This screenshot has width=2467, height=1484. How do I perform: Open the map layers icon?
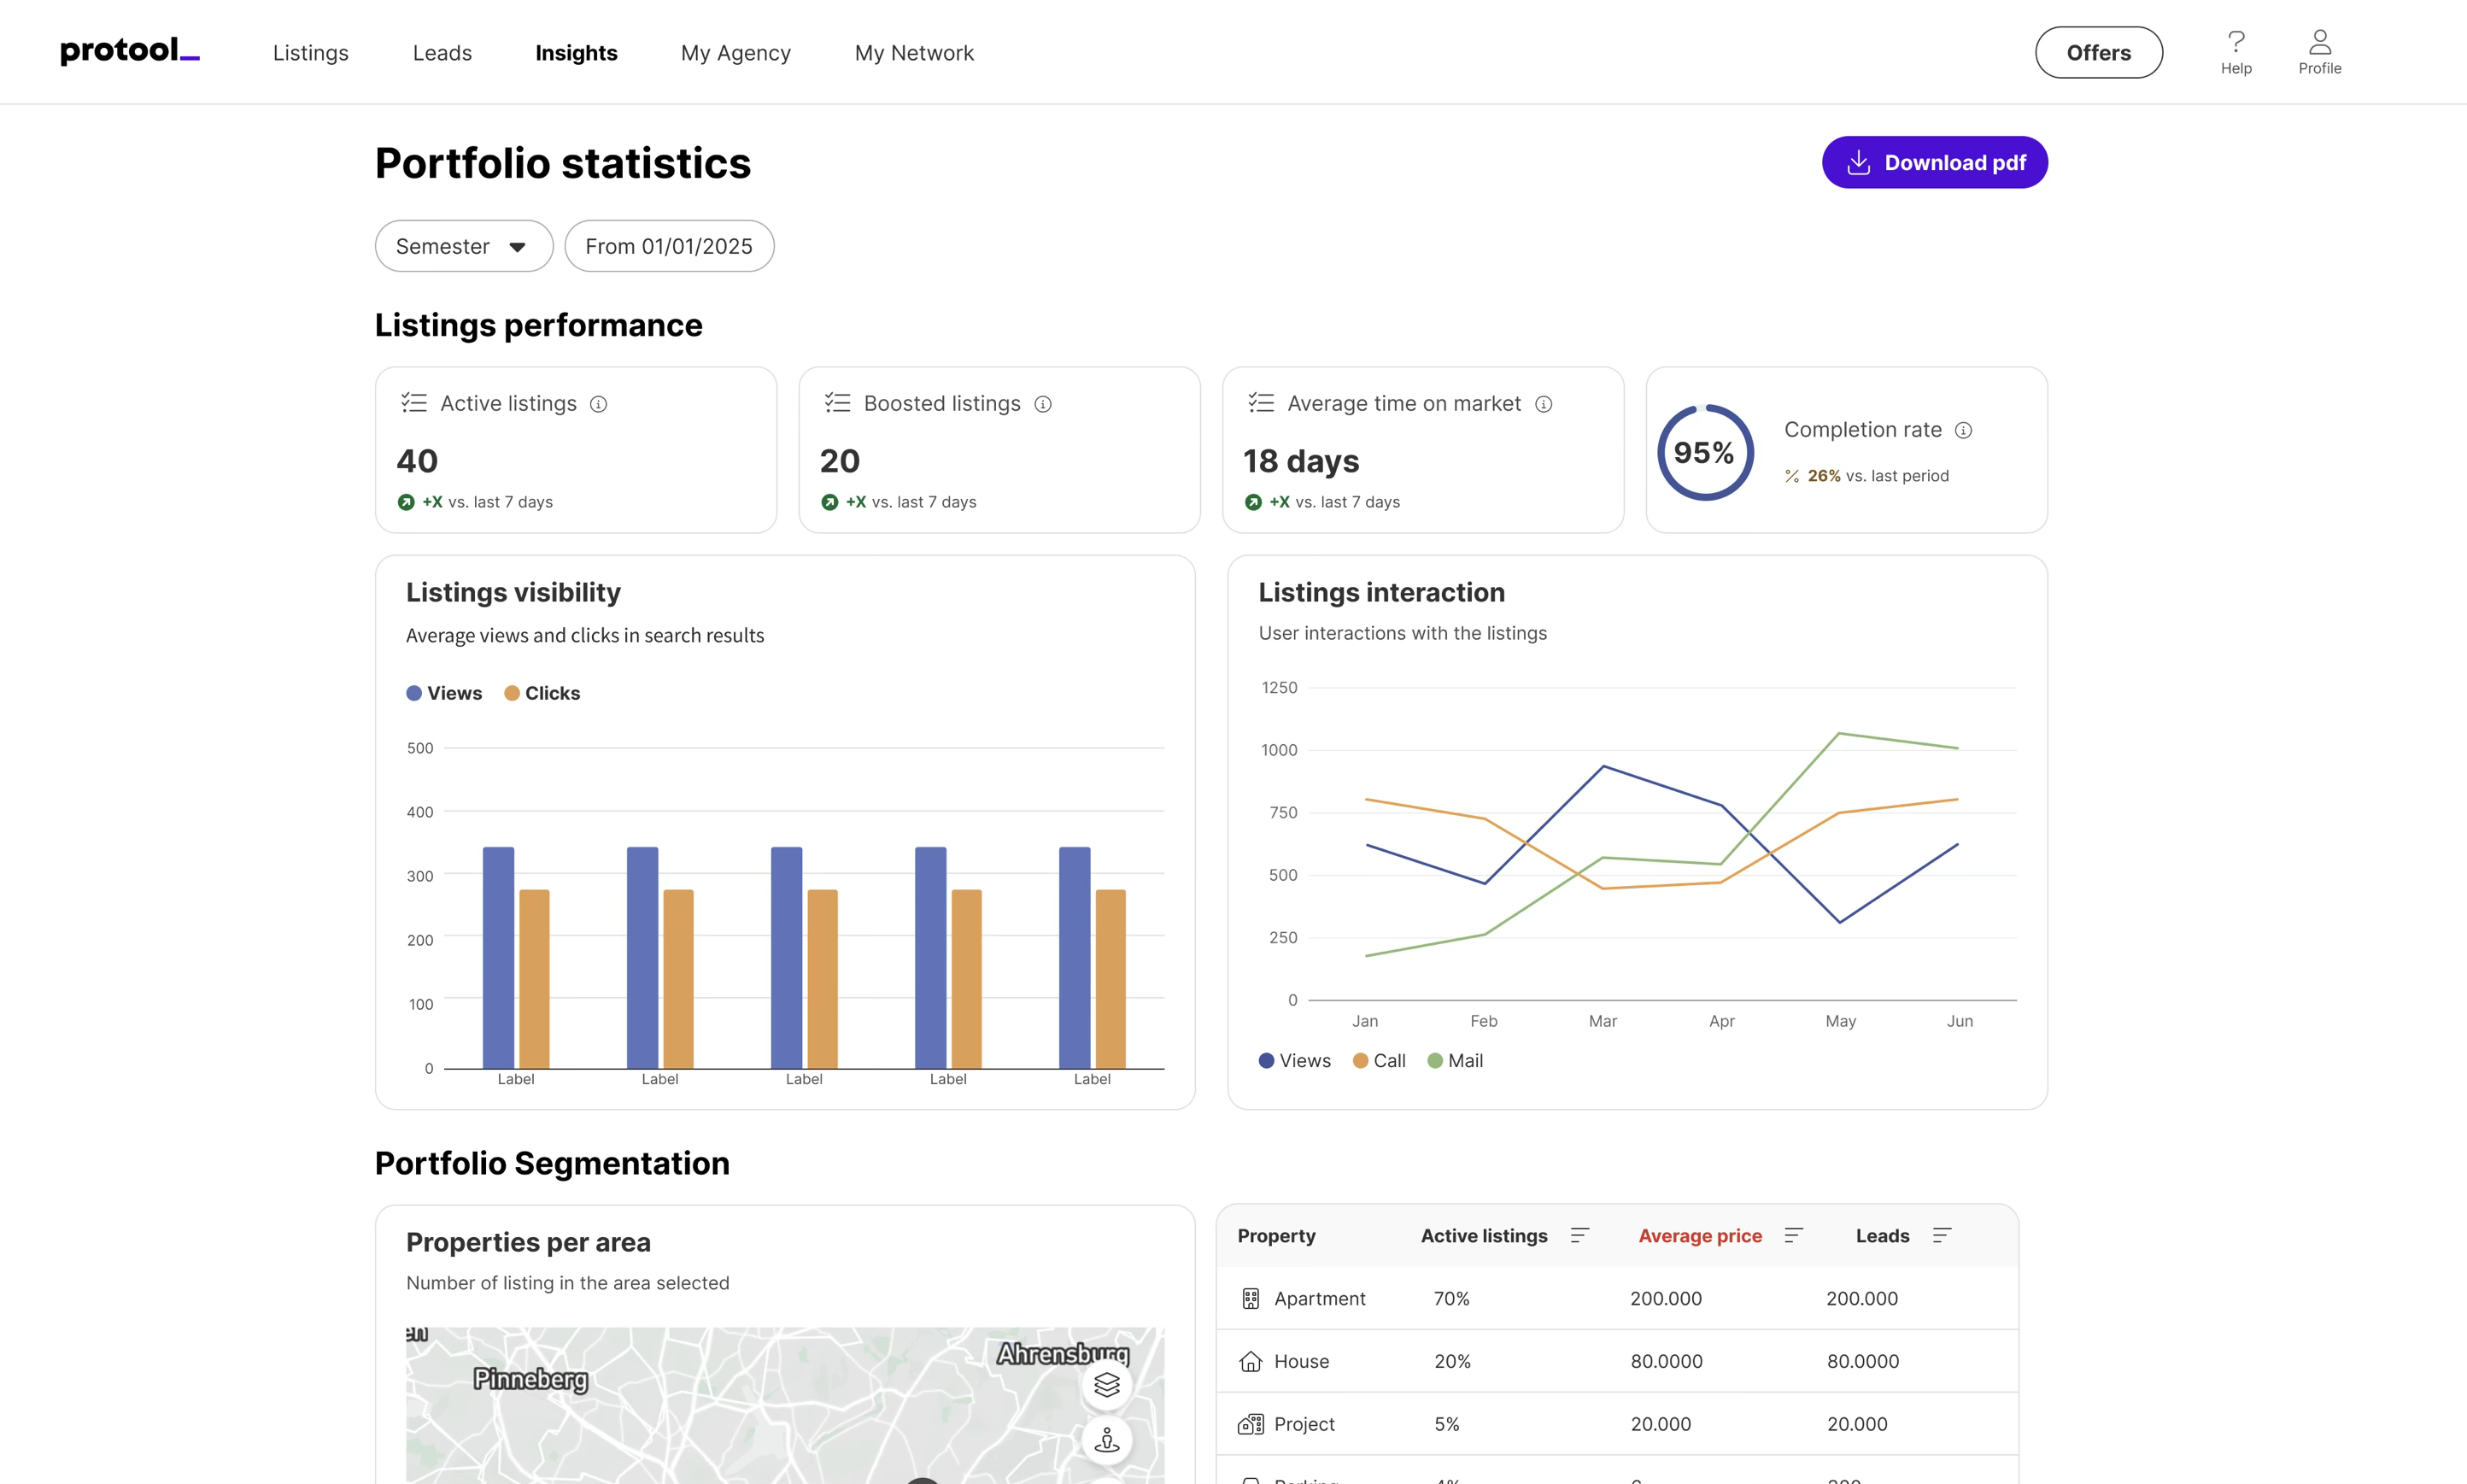[x=1106, y=1385]
